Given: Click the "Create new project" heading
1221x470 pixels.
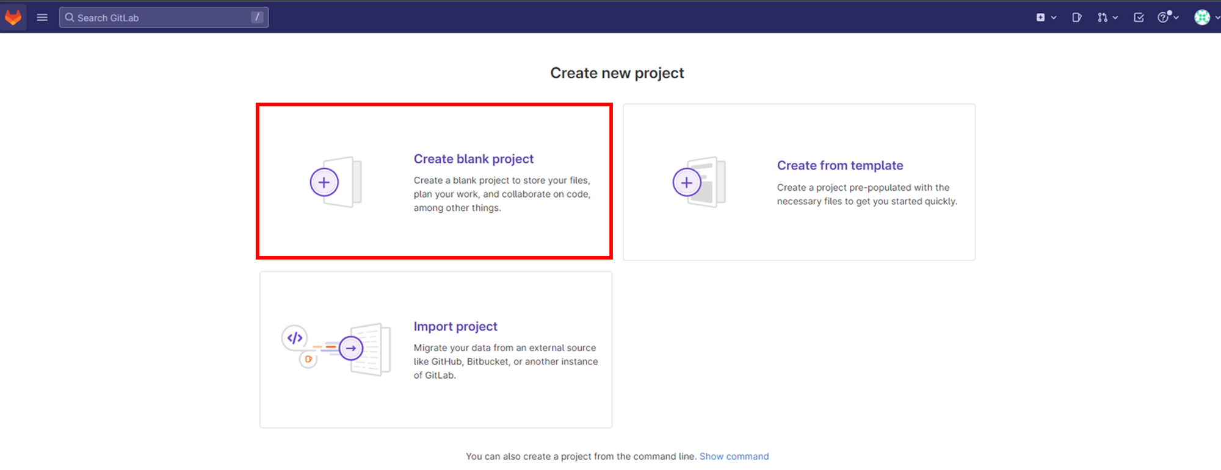Looking at the screenshot, I should click(x=617, y=73).
